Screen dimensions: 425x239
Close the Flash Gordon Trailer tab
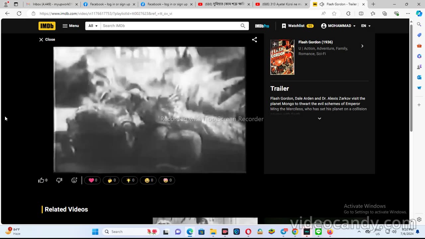click(x=363, y=4)
